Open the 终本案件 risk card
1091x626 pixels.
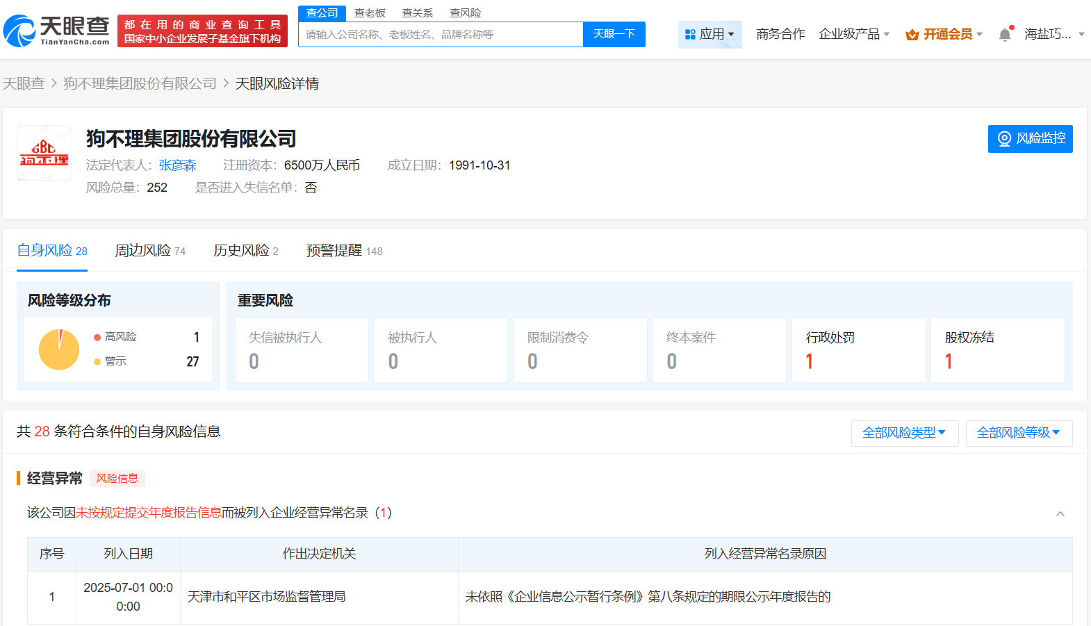(719, 350)
